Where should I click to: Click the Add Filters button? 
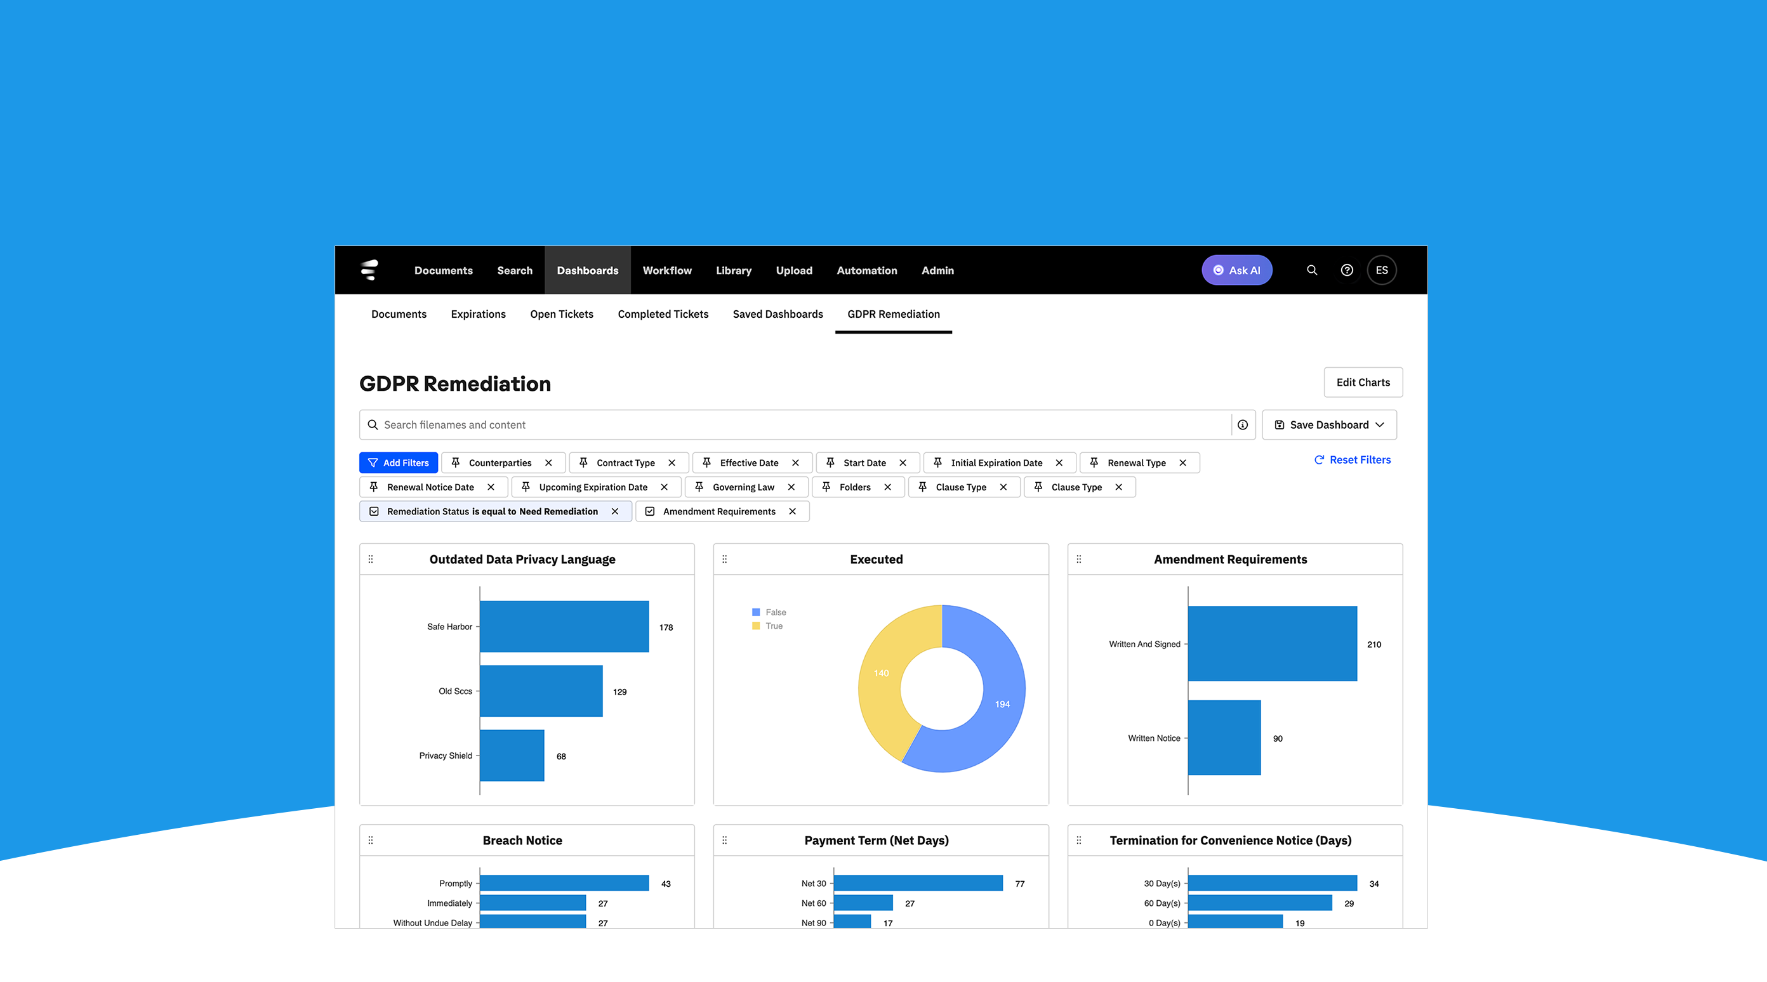tap(398, 463)
